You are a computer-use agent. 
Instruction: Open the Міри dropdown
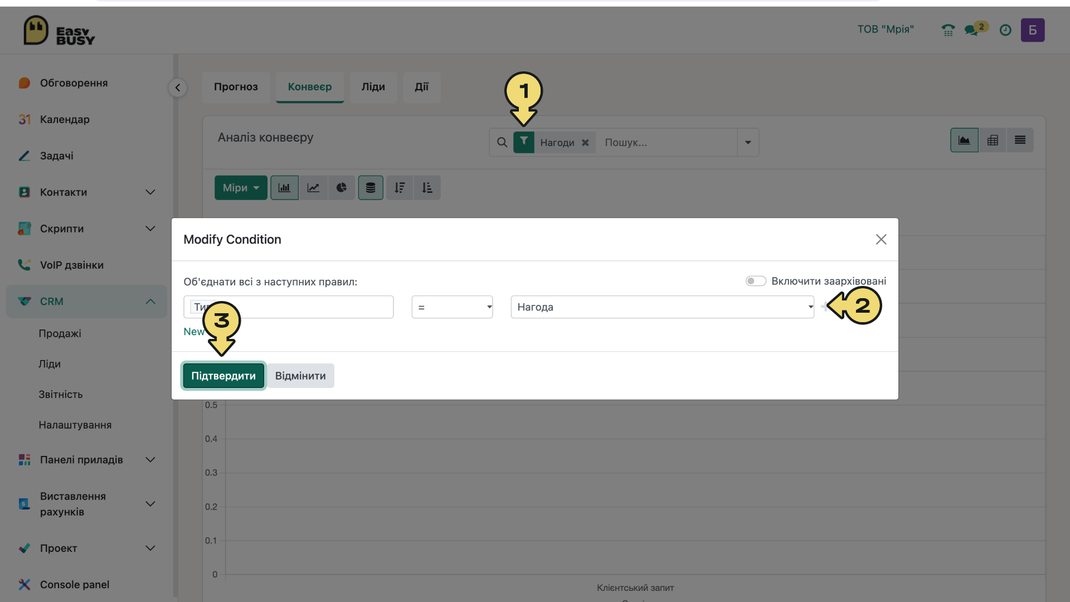pos(241,188)
